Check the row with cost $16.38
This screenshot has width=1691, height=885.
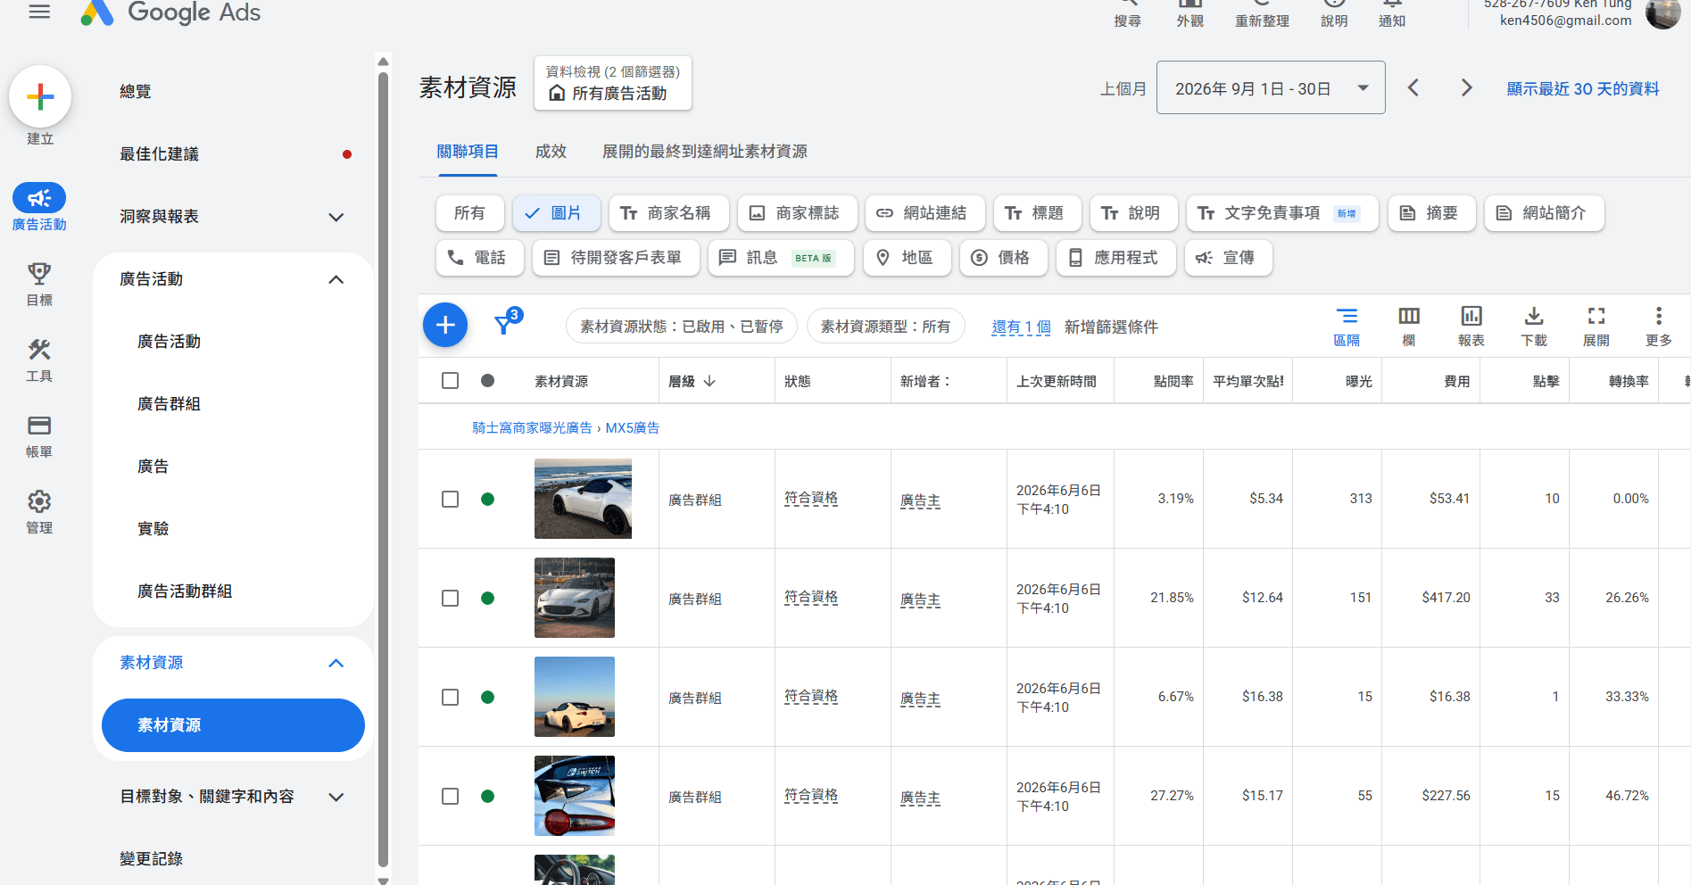[x=451, y=698]
